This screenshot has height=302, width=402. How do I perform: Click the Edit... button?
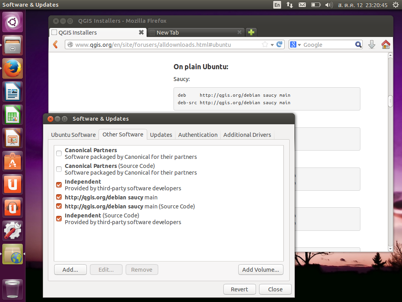pos(106,270)
